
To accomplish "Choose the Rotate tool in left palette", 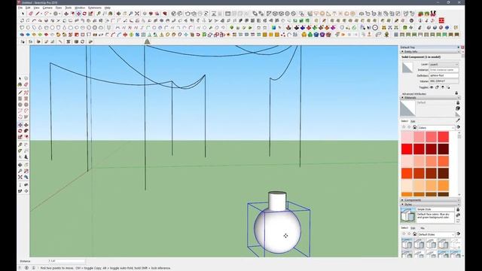I will click(20, 131).
